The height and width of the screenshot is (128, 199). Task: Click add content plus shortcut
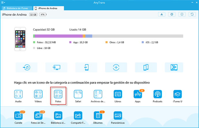tap(116, 67)
